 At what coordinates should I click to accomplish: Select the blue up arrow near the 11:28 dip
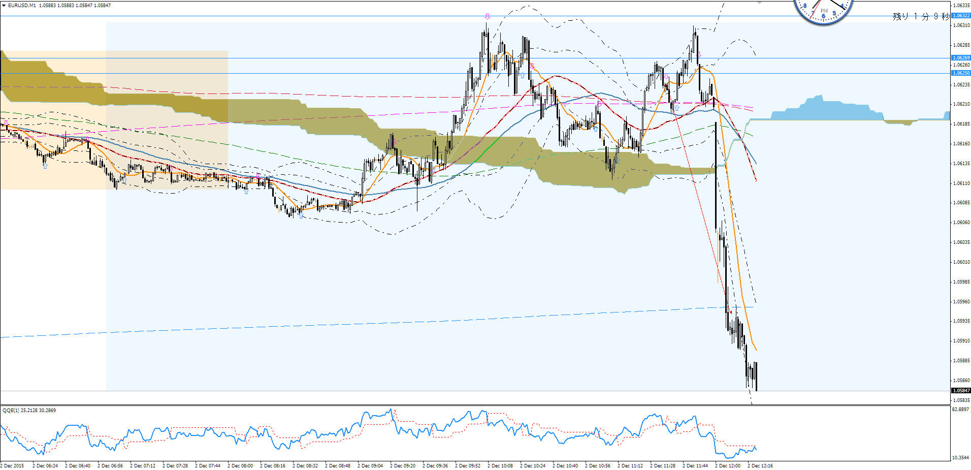676,108
